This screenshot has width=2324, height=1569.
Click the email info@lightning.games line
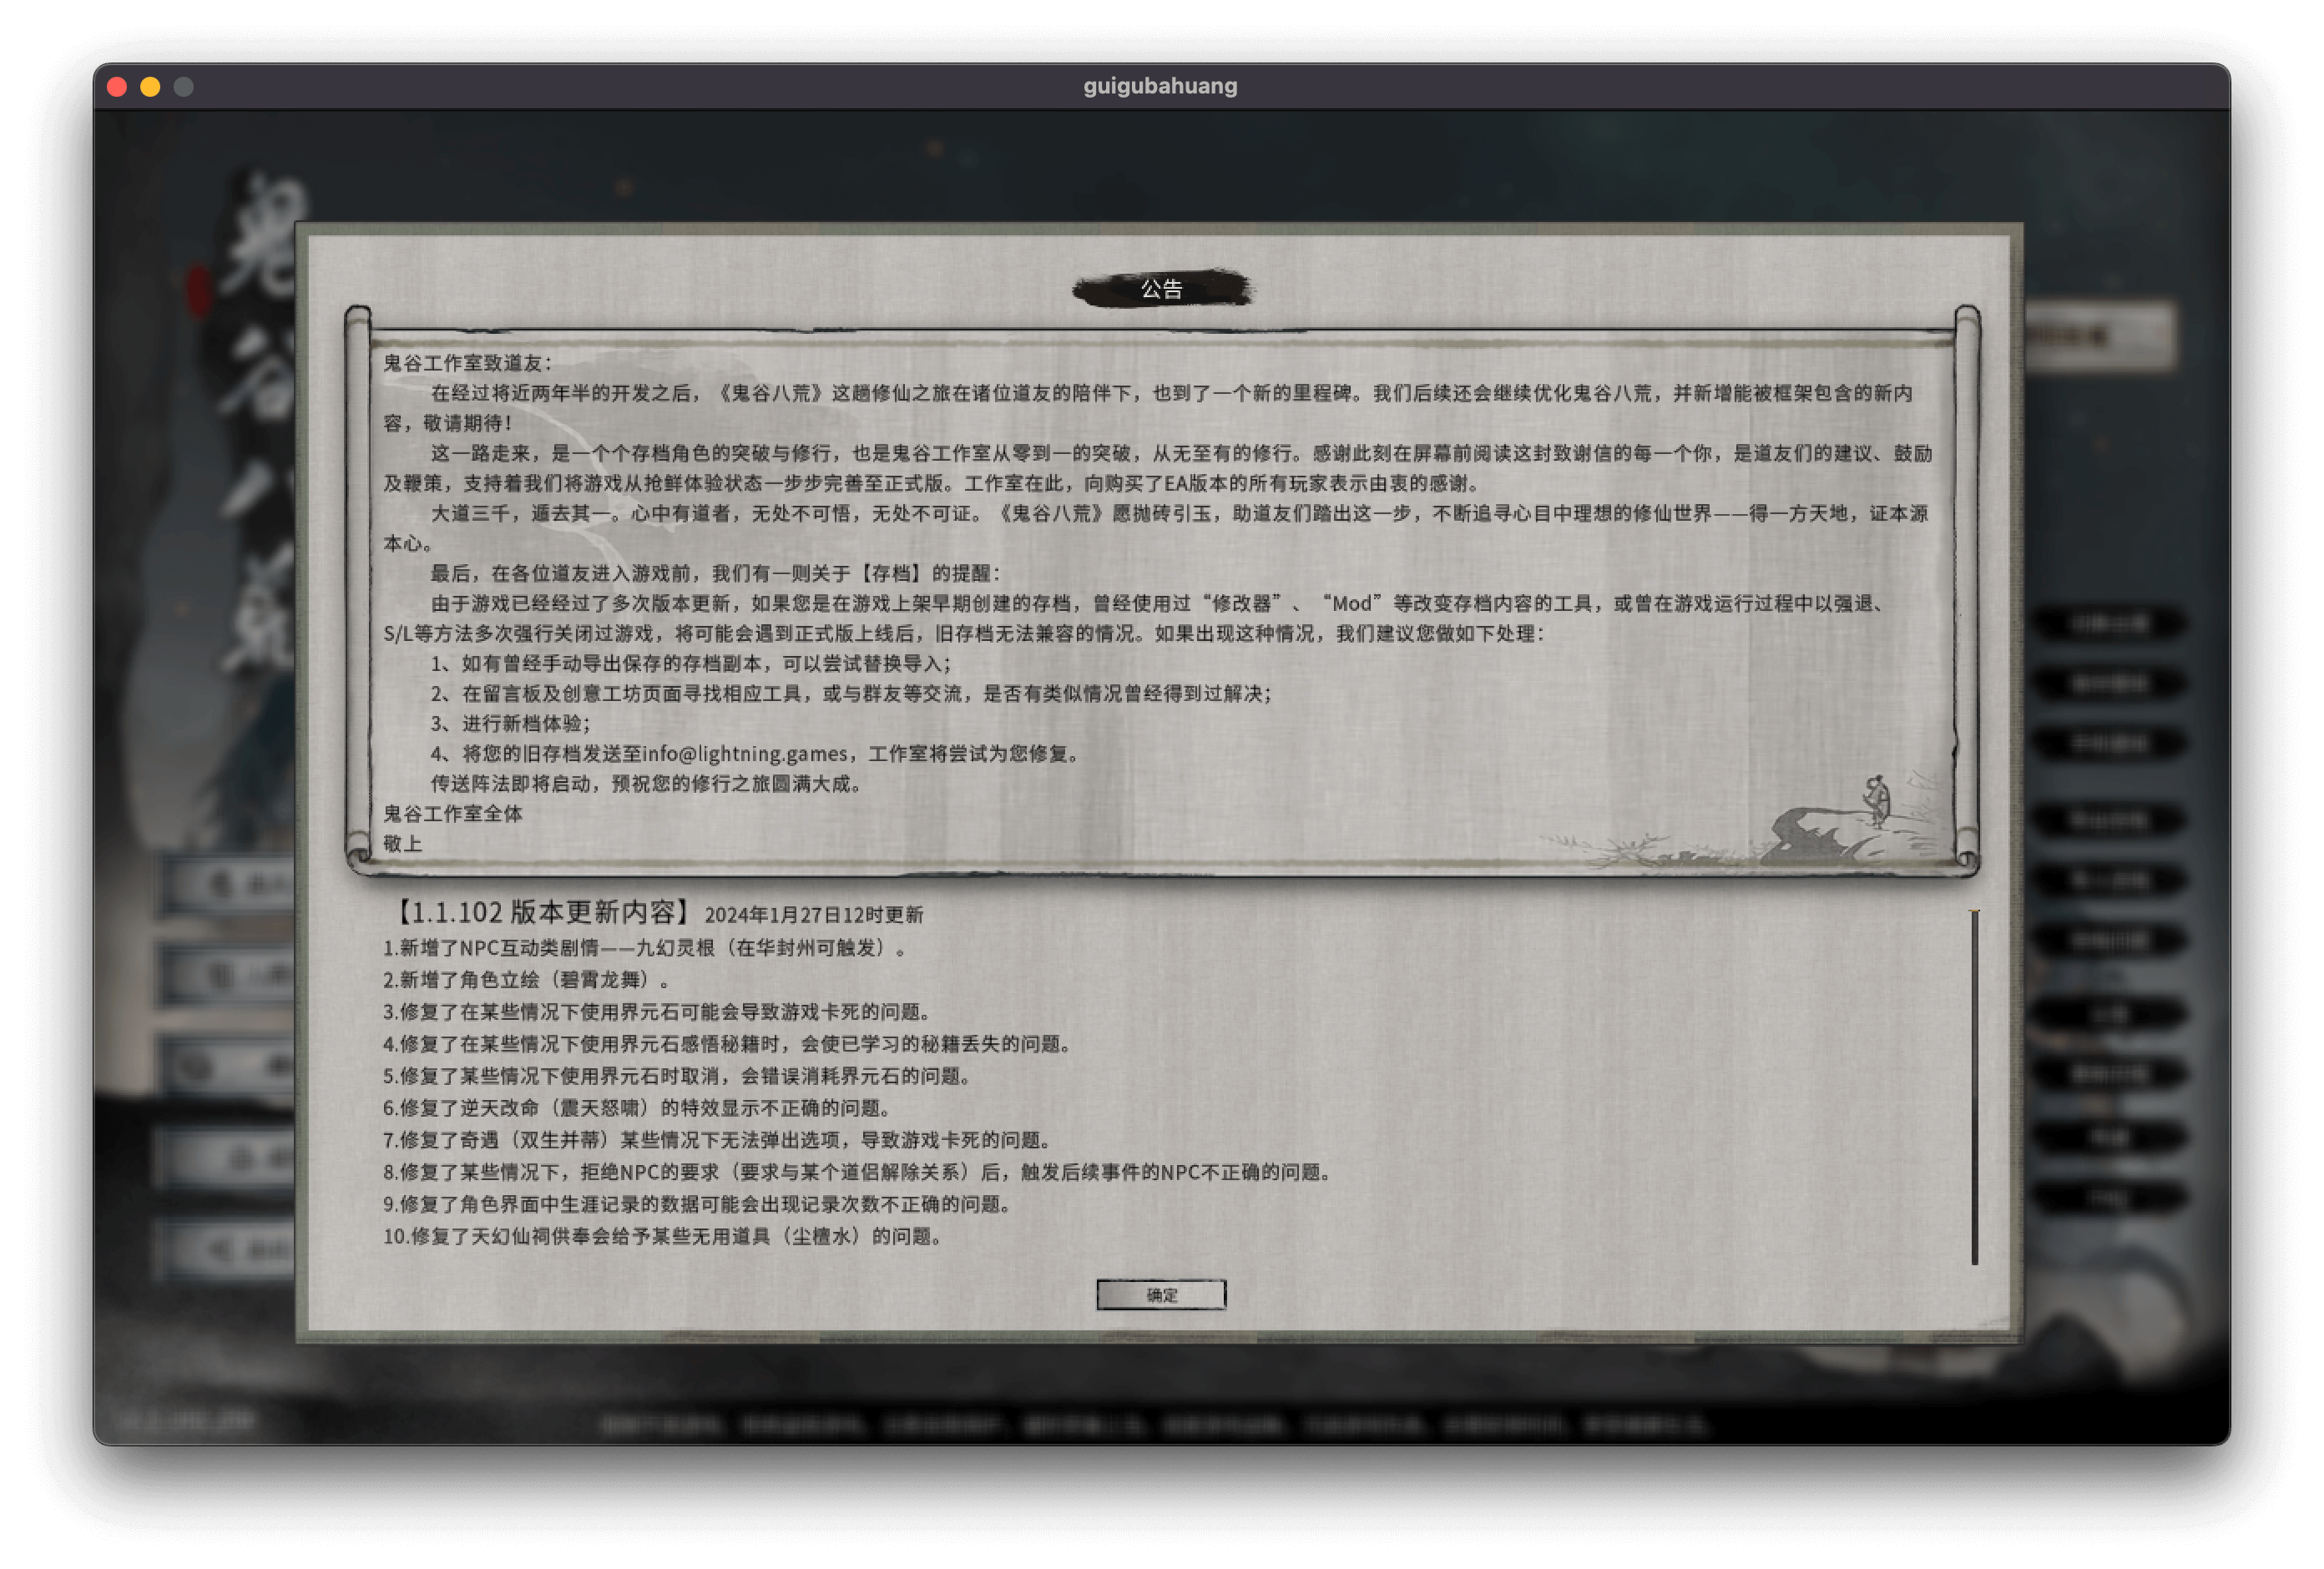(x=756, y=753)
